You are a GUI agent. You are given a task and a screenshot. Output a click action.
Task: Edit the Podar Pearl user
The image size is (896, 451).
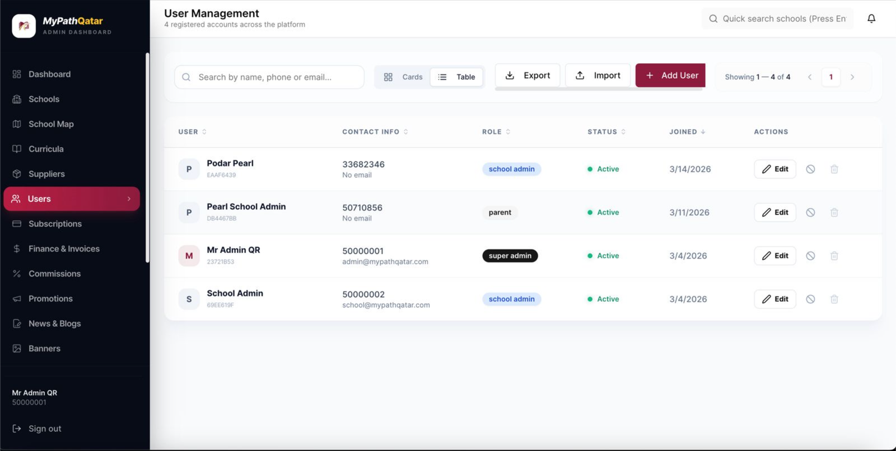[774, 169]
